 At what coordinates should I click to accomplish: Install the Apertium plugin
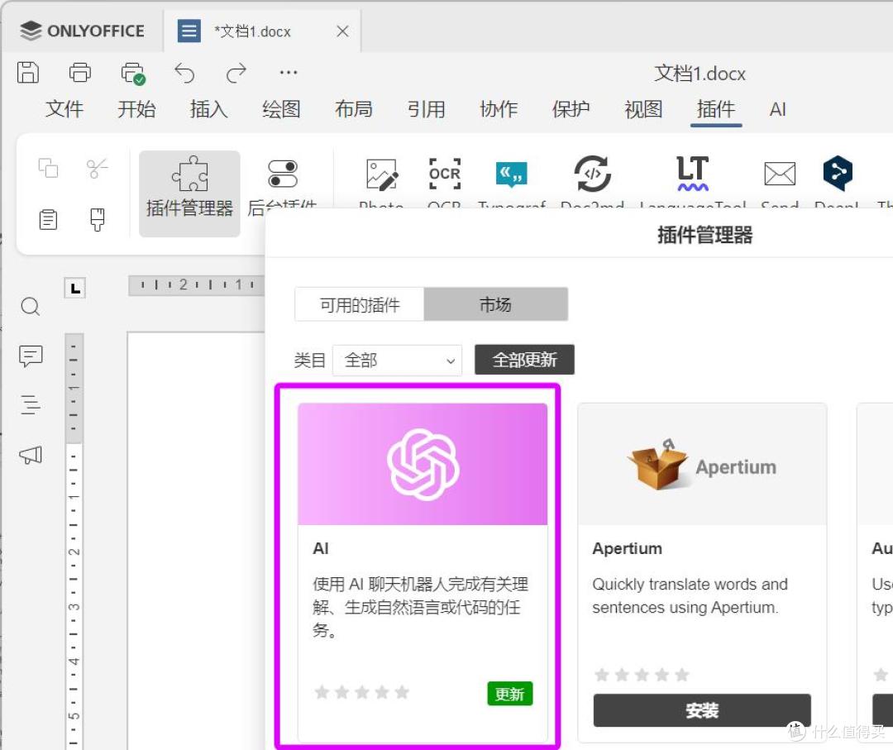pyautogui.click(x=702, y=710)
